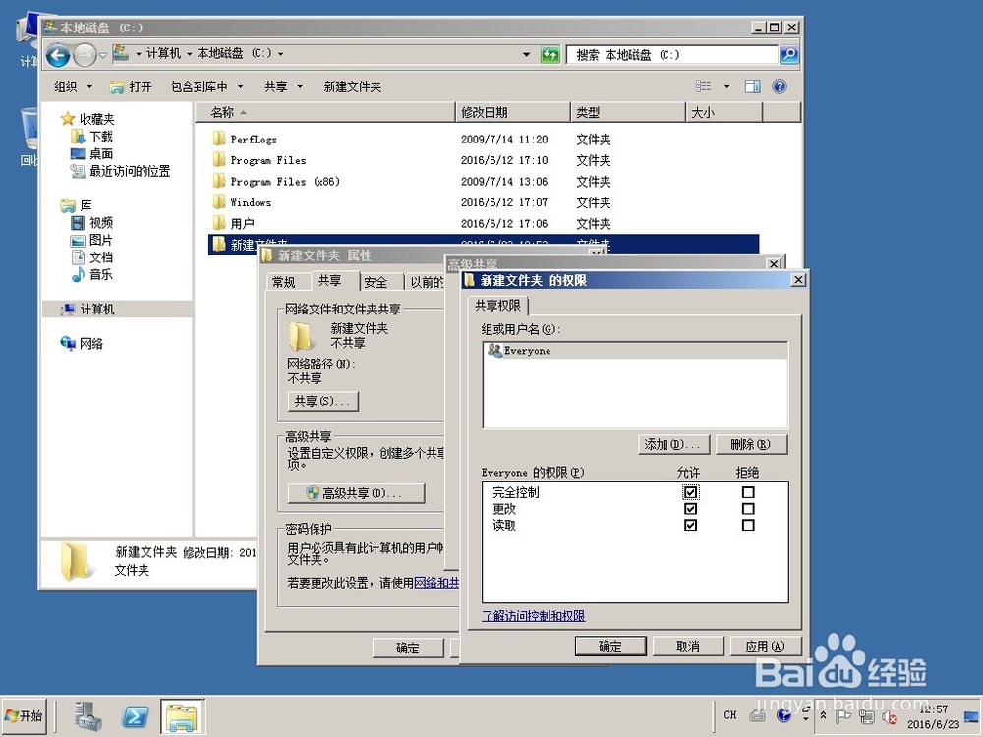Toggle the preview pane icon on the toolbar
The height and width of the screenshot is (737, 983).
[x=751, y=86]
